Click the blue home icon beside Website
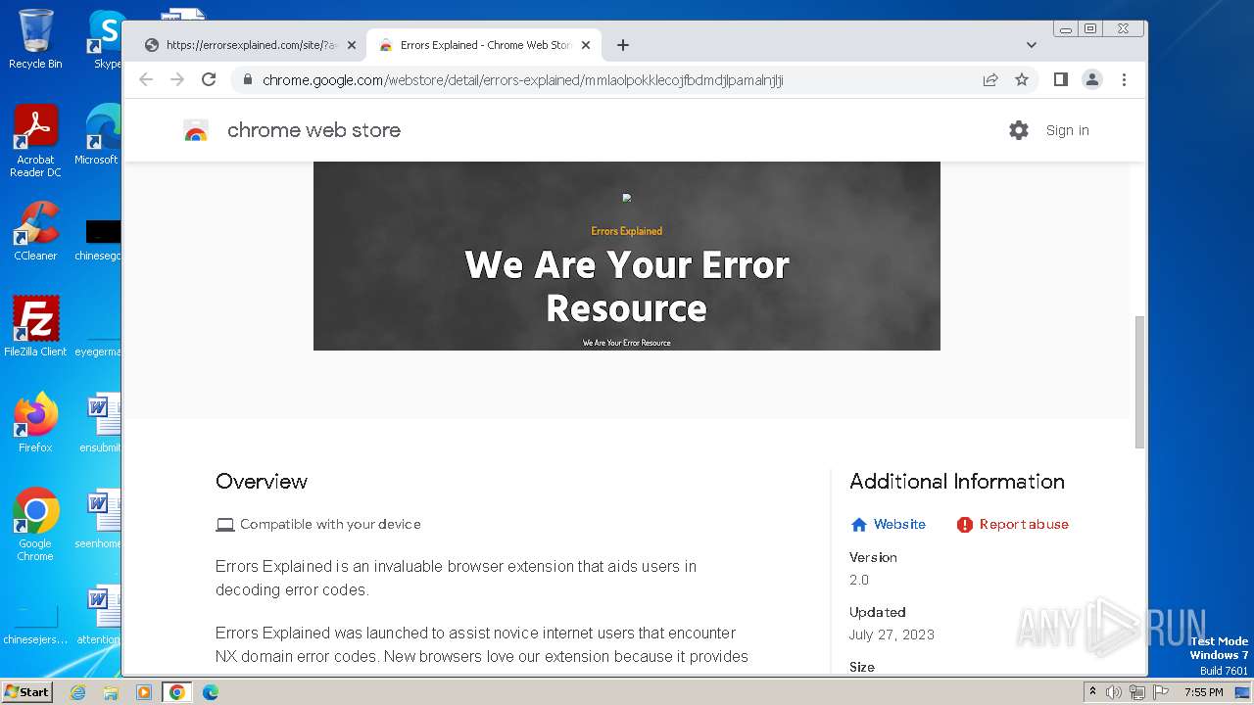The height and width of the screenshot is (705, 1254). point(859,525)
